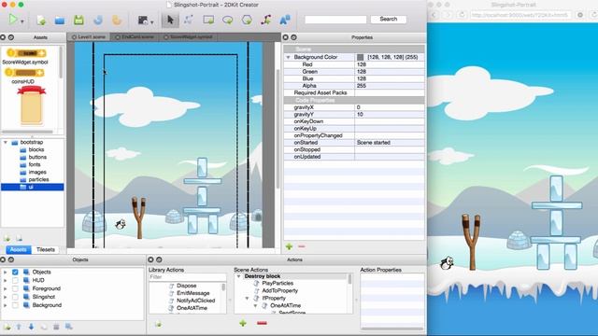Collapse the Background Color property group
This screenshot has width=598, height=336.
(x=289, y=57)
